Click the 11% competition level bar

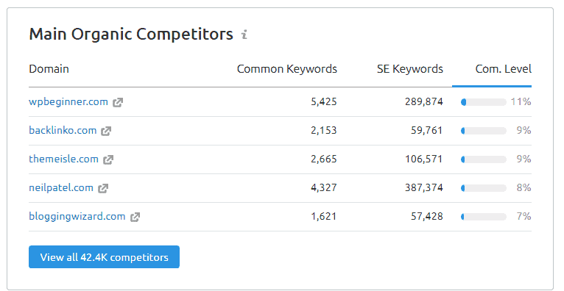[484, 102]
